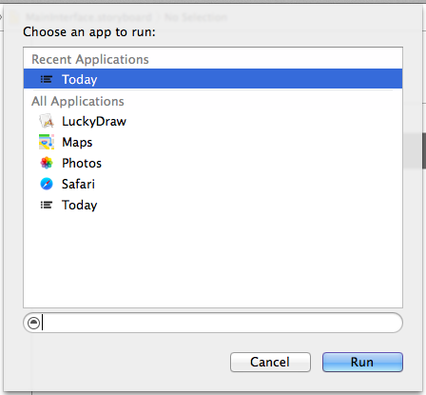This screenshot has height=395, width=426.
Task: Click the Maps app icon
Action: tap(47, 142)
